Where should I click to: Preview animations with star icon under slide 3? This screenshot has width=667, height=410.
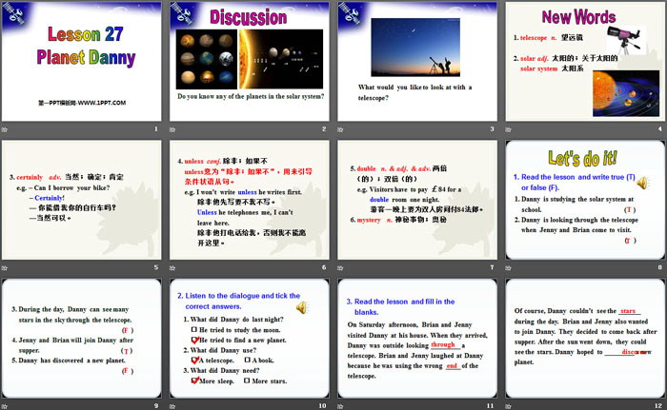pos(340,129)
